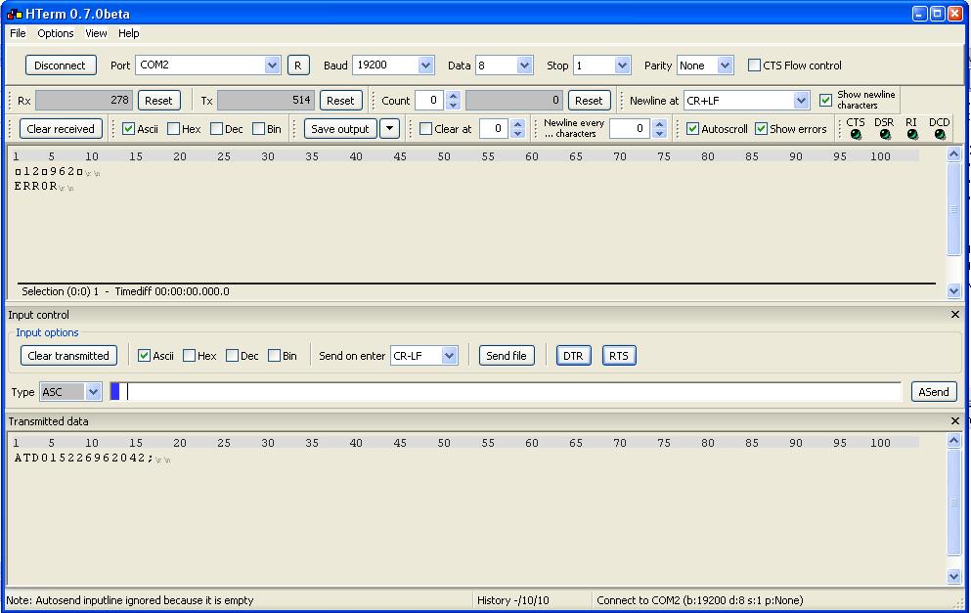Click the DCD status LED indicator

point(940,134)
